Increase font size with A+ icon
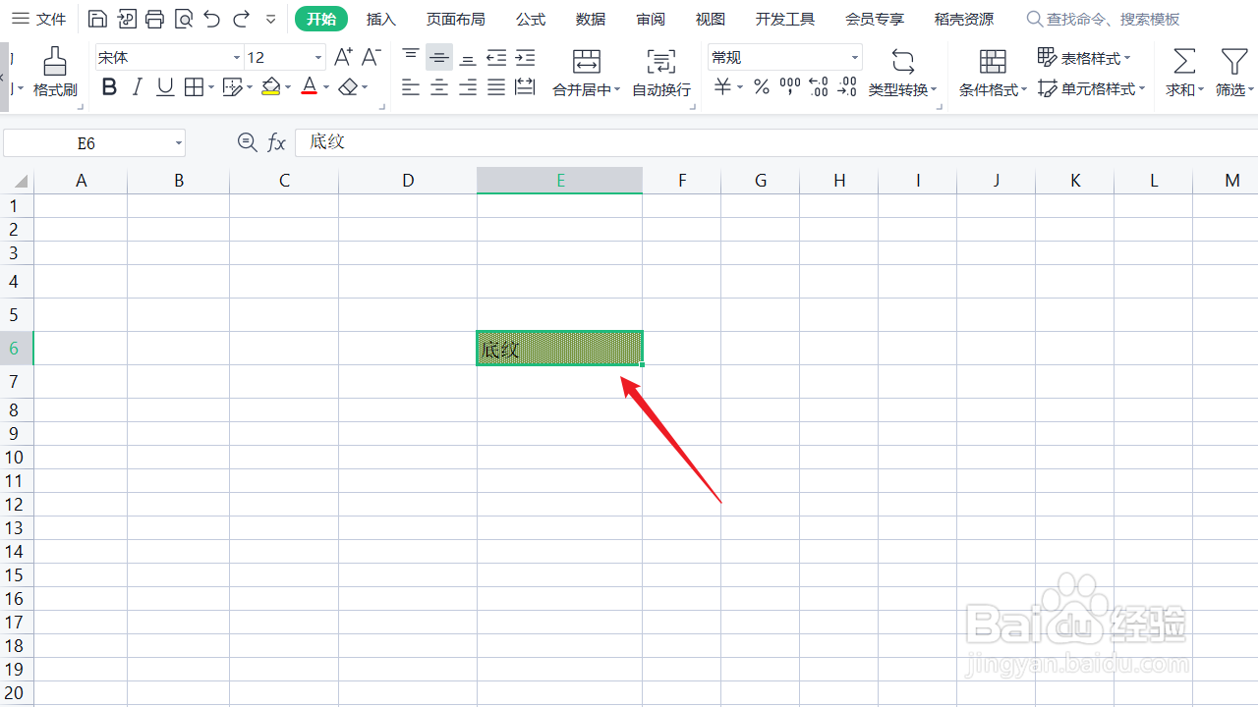 (343, 57)
